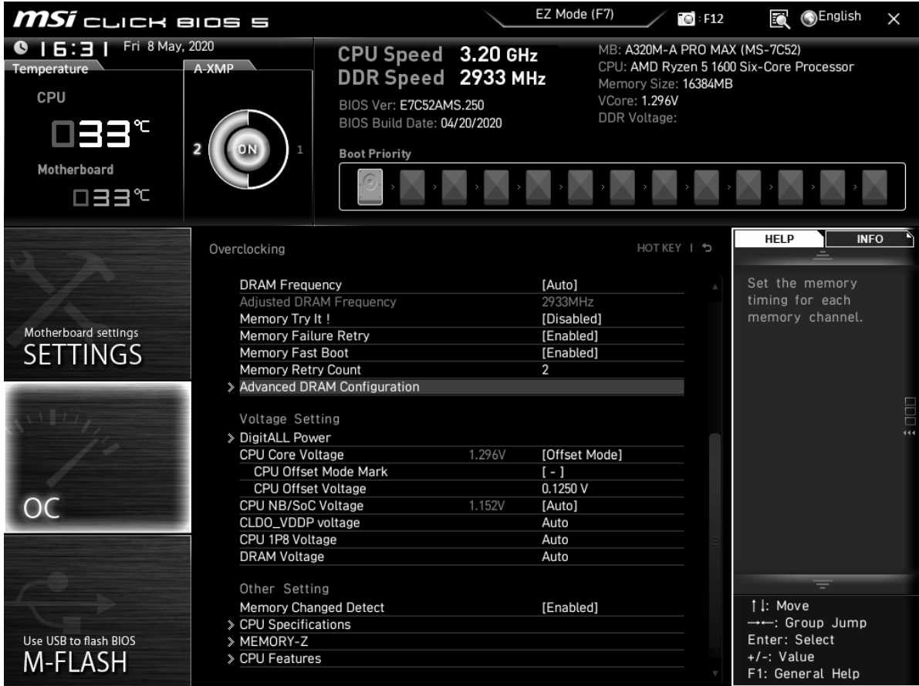Click the Adjusted DRAM Frequency 2933MHz row
This screenshot has width=919, height=686.
click(x=461, y=302)
